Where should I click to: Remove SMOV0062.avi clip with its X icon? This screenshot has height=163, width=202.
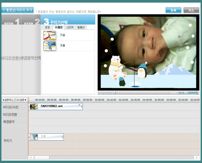point(80,105)
